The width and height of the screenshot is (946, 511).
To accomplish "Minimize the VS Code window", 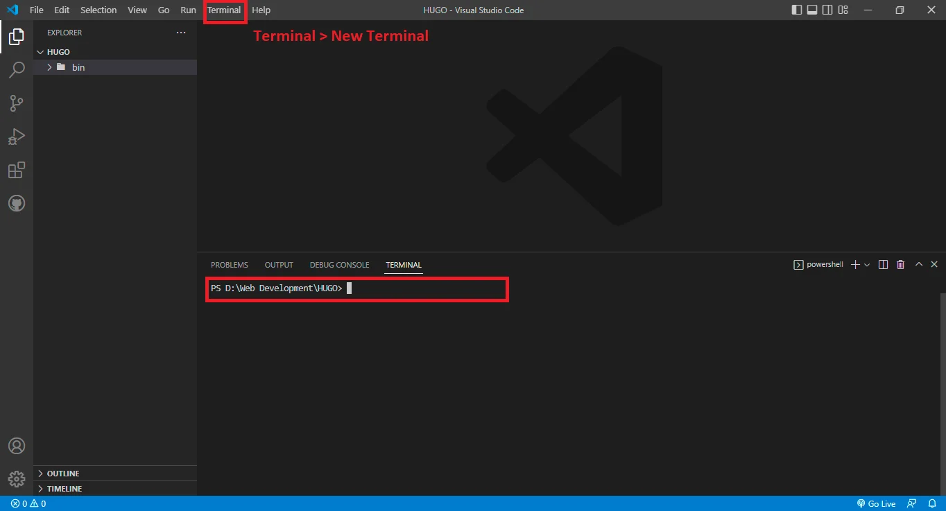I will tap(868, 10).
